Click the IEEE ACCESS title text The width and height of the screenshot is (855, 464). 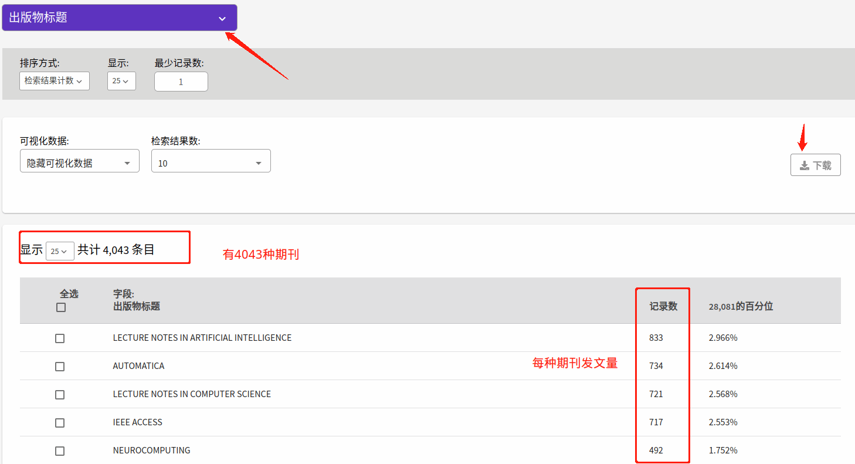pyautogui.click(x=138, y=422)
